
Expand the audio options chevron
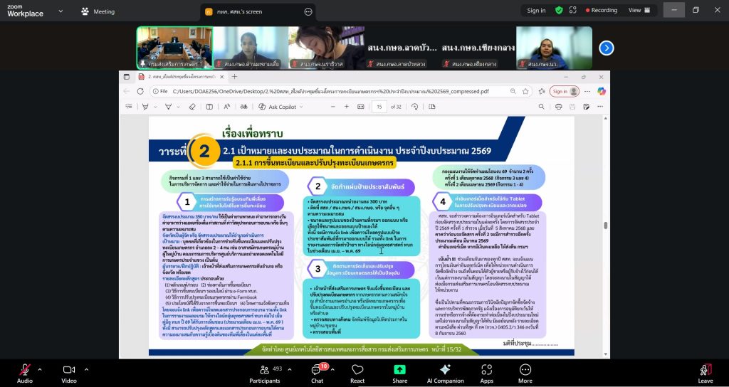(x=39, y=369)
